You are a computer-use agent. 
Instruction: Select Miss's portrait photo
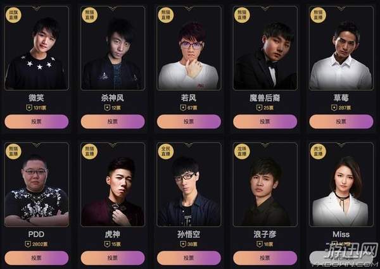341,184
